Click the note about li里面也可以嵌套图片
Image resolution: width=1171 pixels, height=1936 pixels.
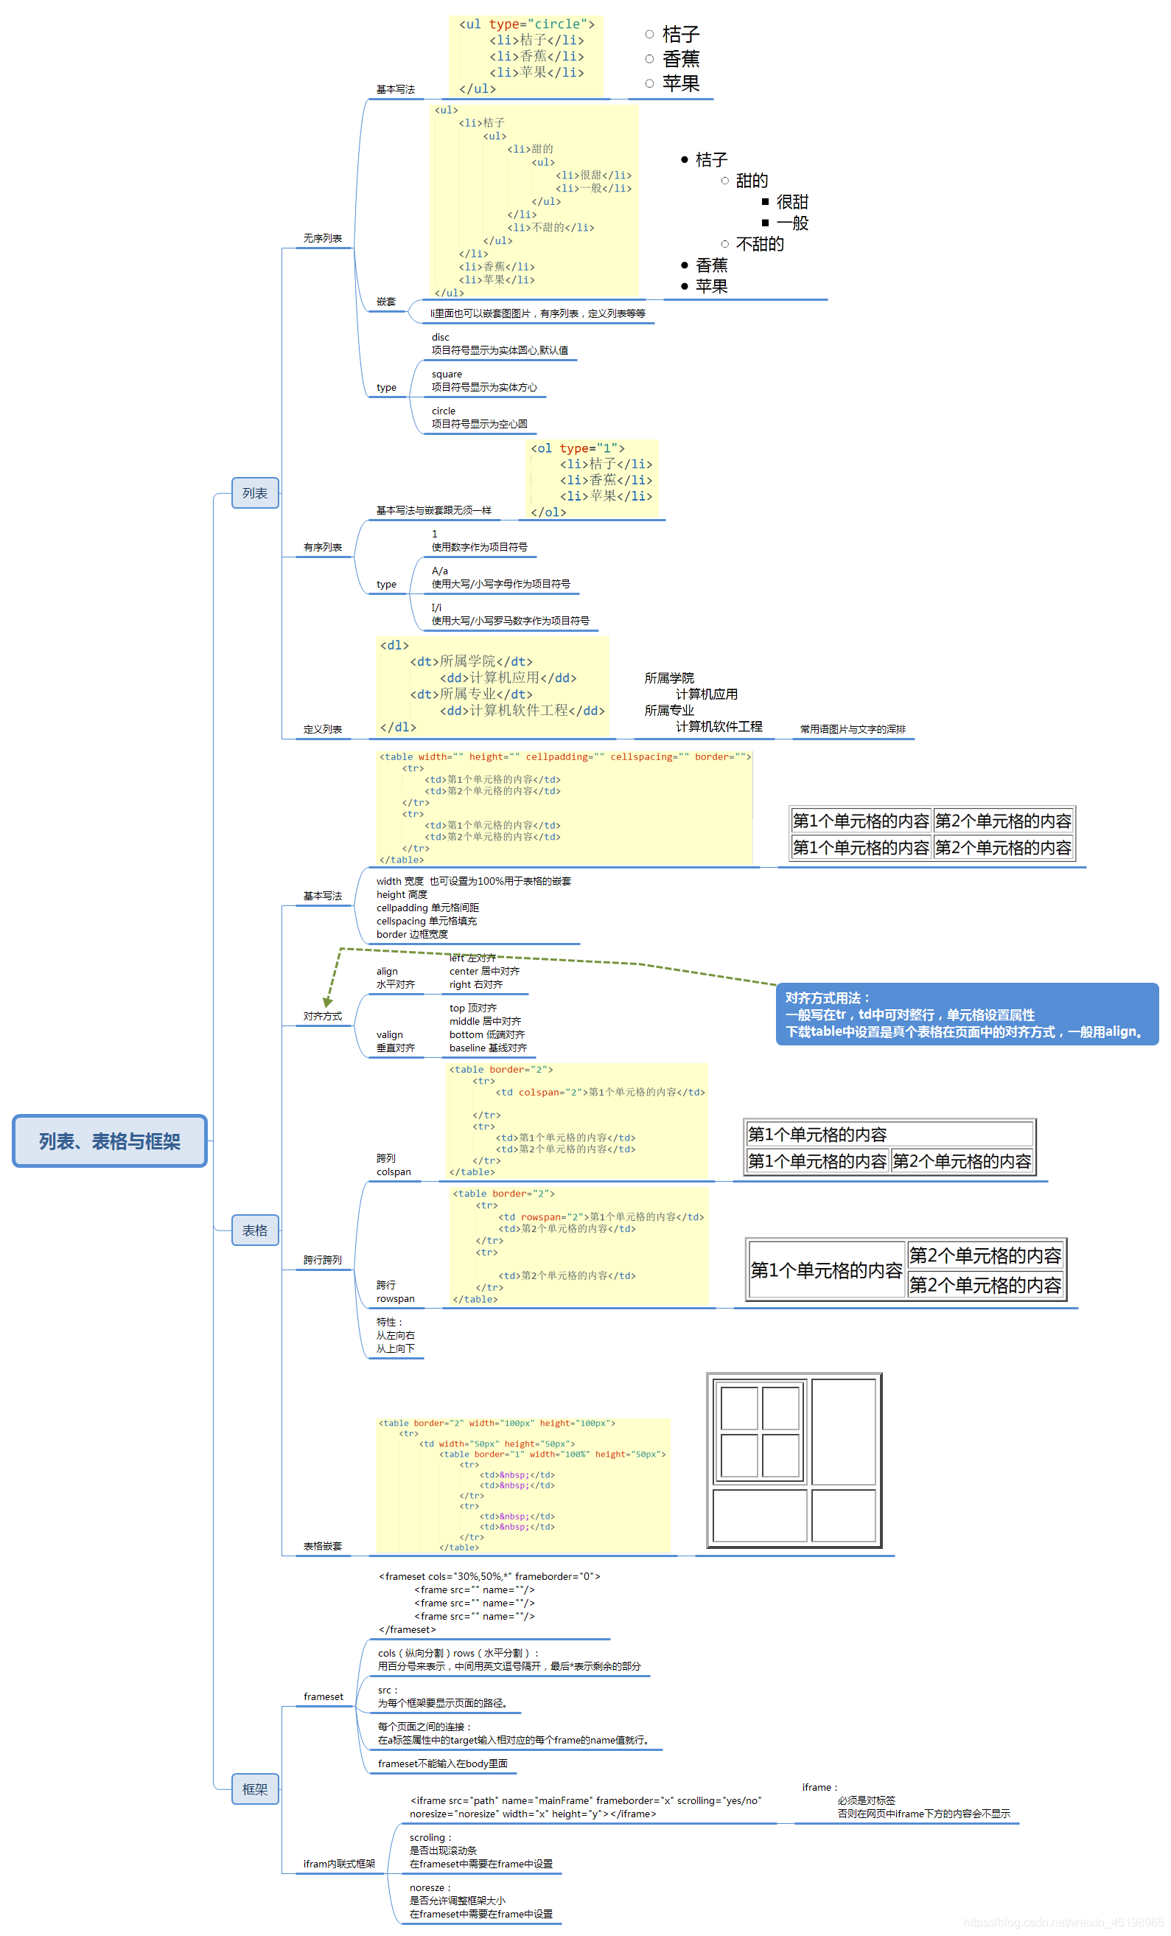pyautogui.click(x=538, y=313)
